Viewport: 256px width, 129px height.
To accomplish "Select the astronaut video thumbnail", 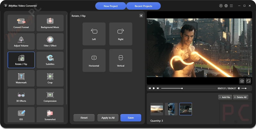I will (x=171, y=109).
